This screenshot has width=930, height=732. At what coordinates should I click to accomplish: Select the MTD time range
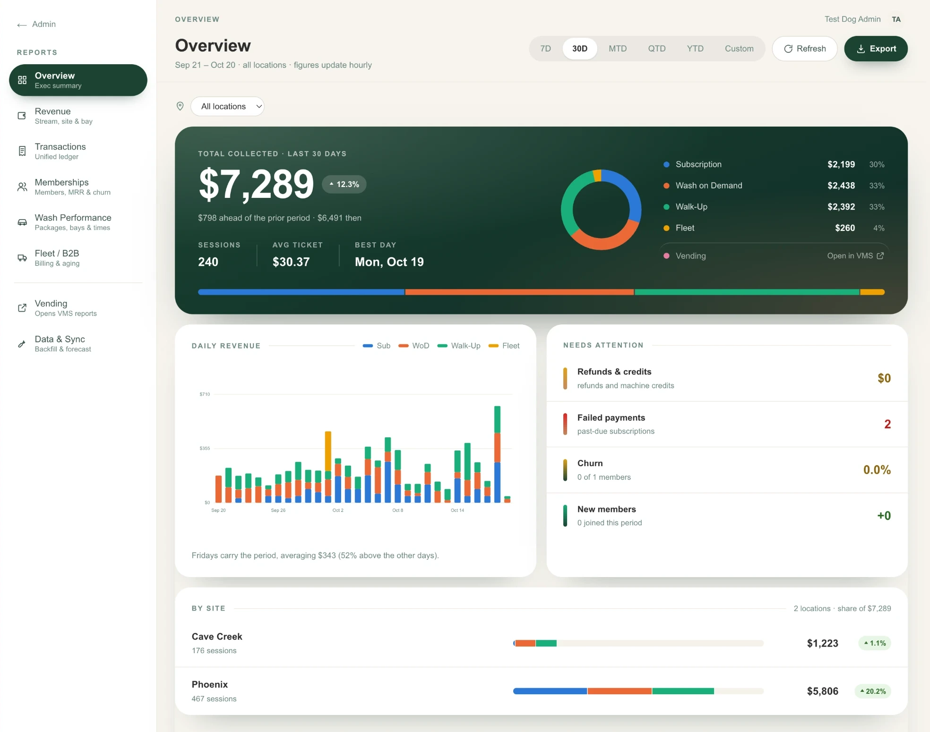(617, 49)
